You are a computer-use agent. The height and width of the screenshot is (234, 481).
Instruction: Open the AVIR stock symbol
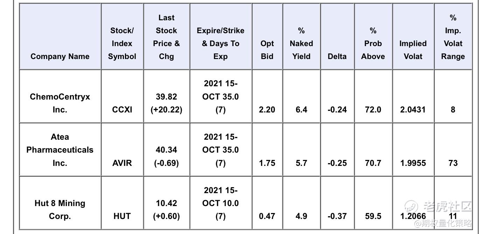(122, 163)
